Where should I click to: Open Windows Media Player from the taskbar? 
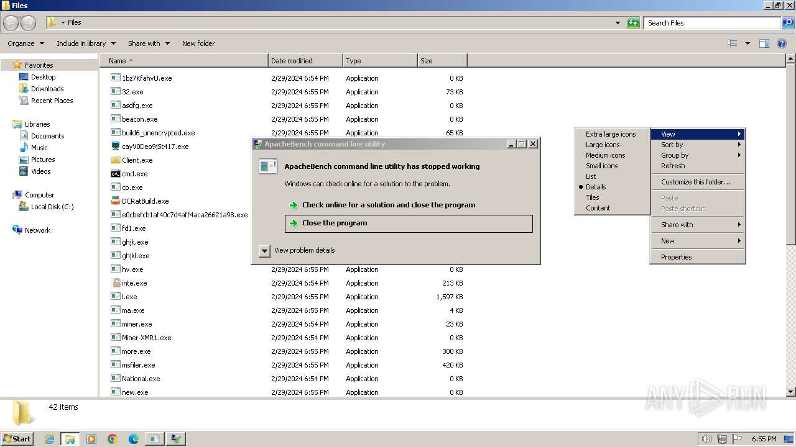pyautogui.click(x=91, y=439)
